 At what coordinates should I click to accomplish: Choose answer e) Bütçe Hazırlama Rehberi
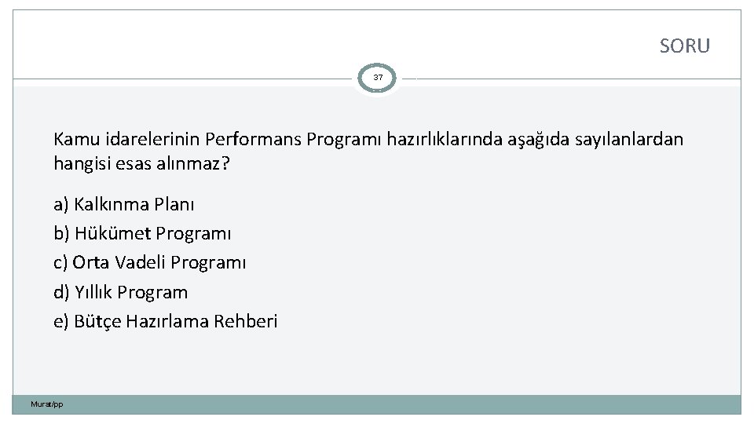[165, 321]
